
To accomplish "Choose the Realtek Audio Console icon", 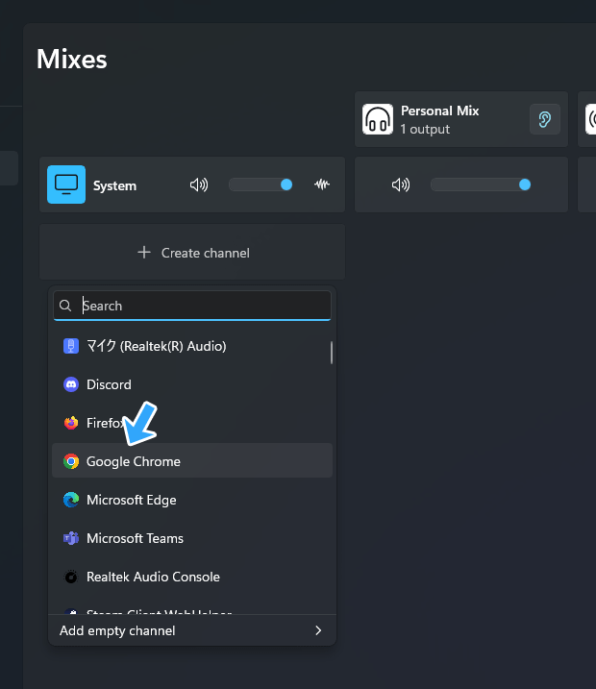I will pos(71,577).
